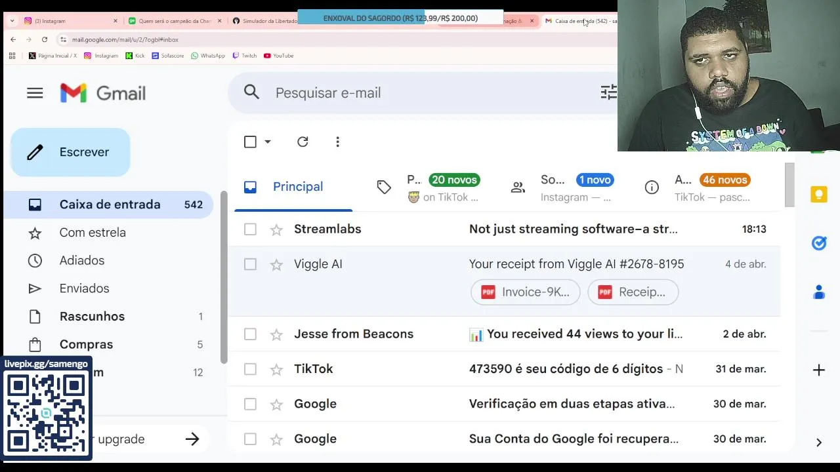The width and height of the screenshot is (840, 472).
Task: Reload the browser page
Action: point(45,39)
